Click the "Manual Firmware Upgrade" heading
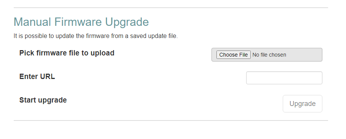Screen dimensions: 346x139 click(81, 22)
